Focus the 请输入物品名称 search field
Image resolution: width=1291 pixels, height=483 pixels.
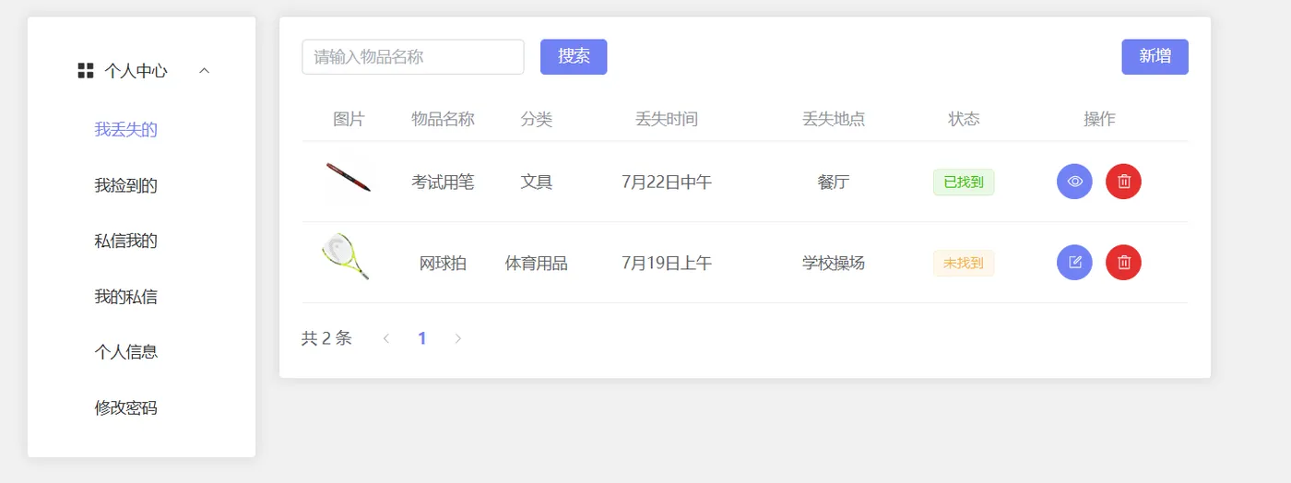click(x=413, y=56)
